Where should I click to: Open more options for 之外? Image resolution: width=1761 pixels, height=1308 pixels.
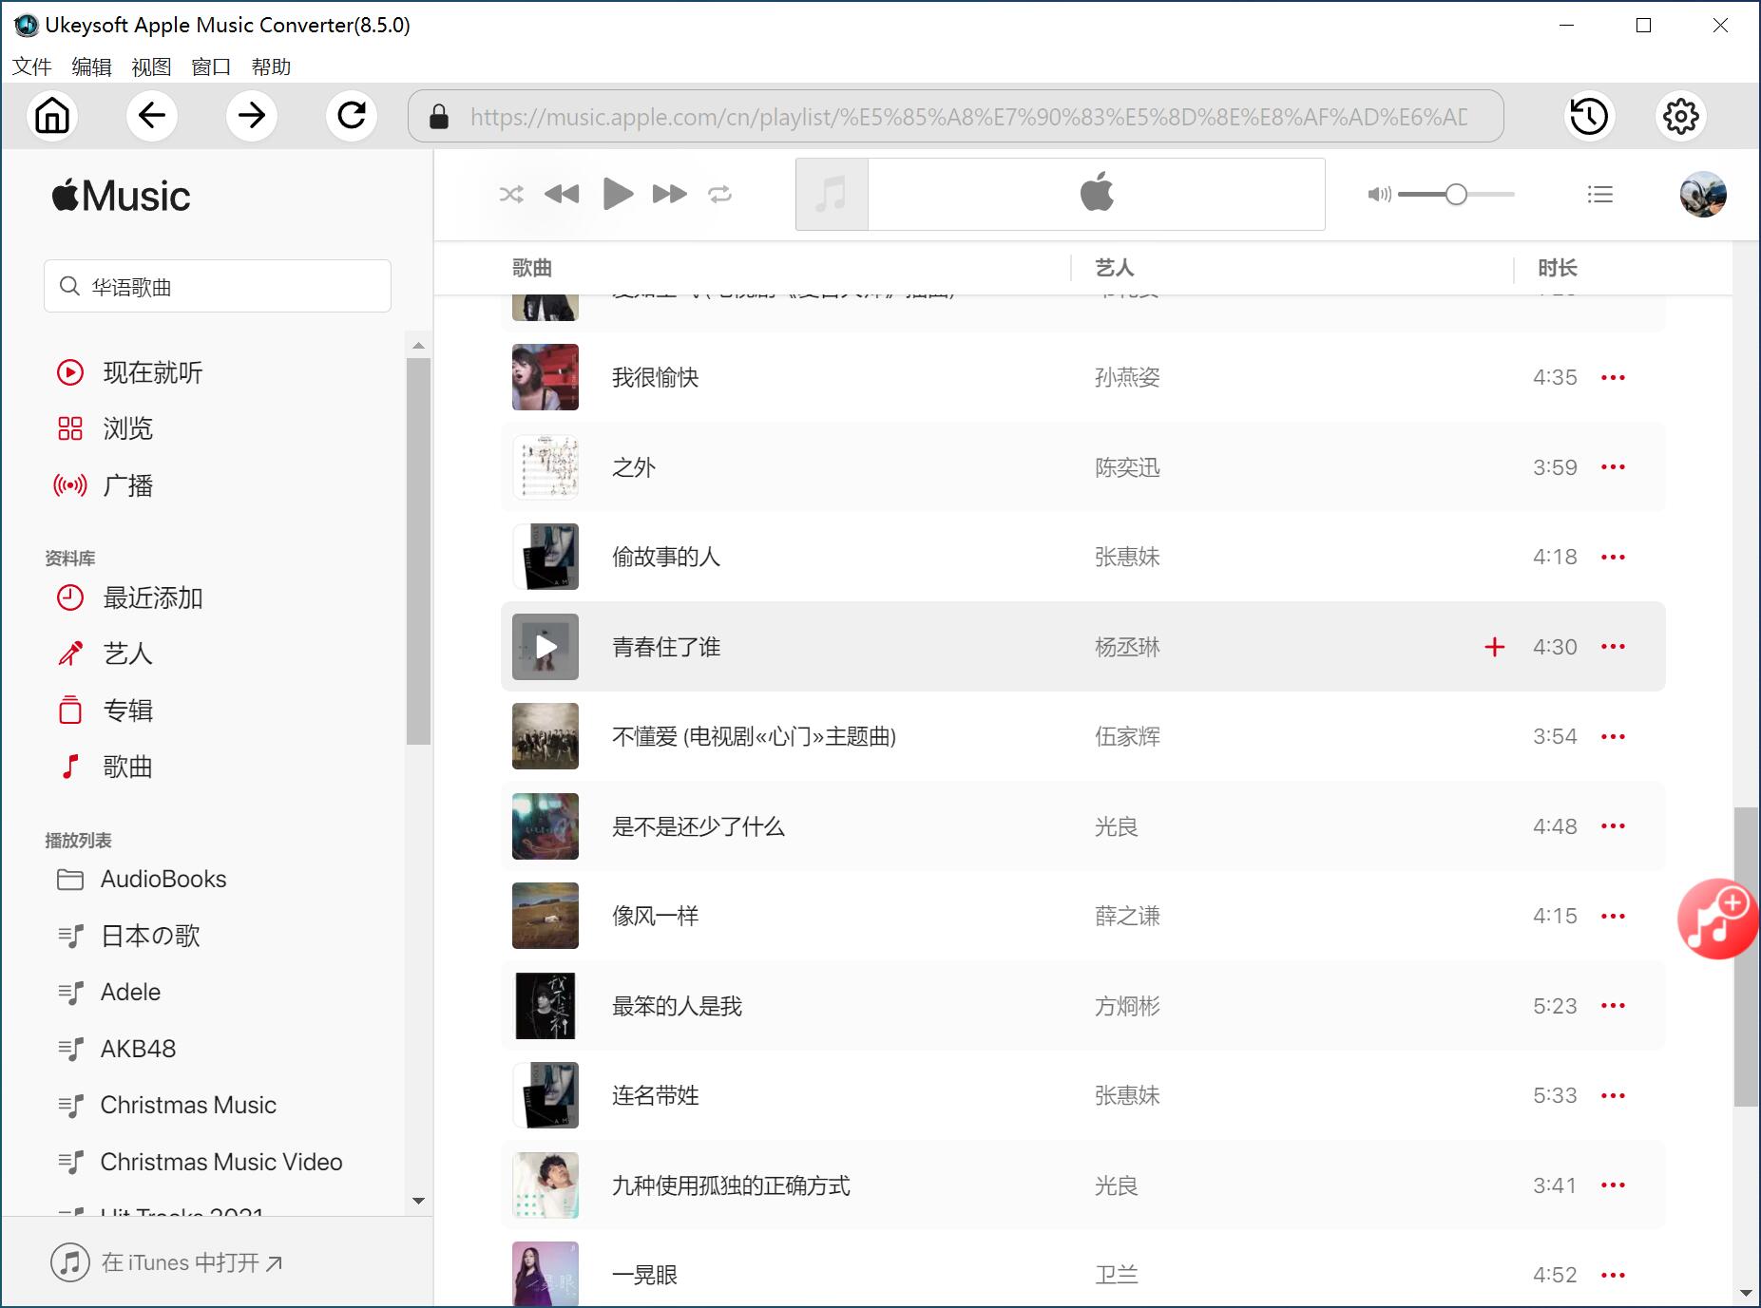click(x=1613, y=466)
